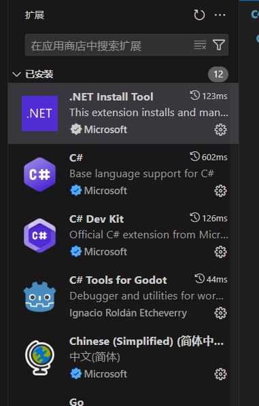Open the extensions view more actions menu
The width and height of the screenshot is (259, 406).
click(x=220, y=15)
